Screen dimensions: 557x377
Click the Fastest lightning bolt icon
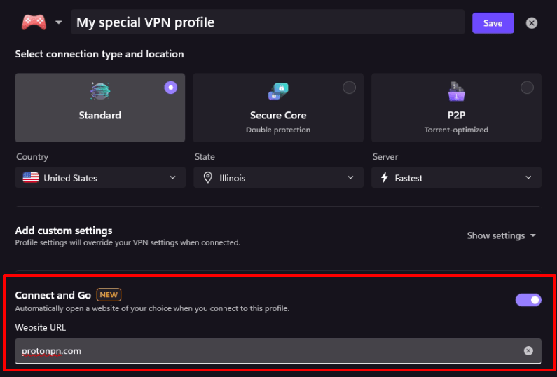[x=385, y=178]
